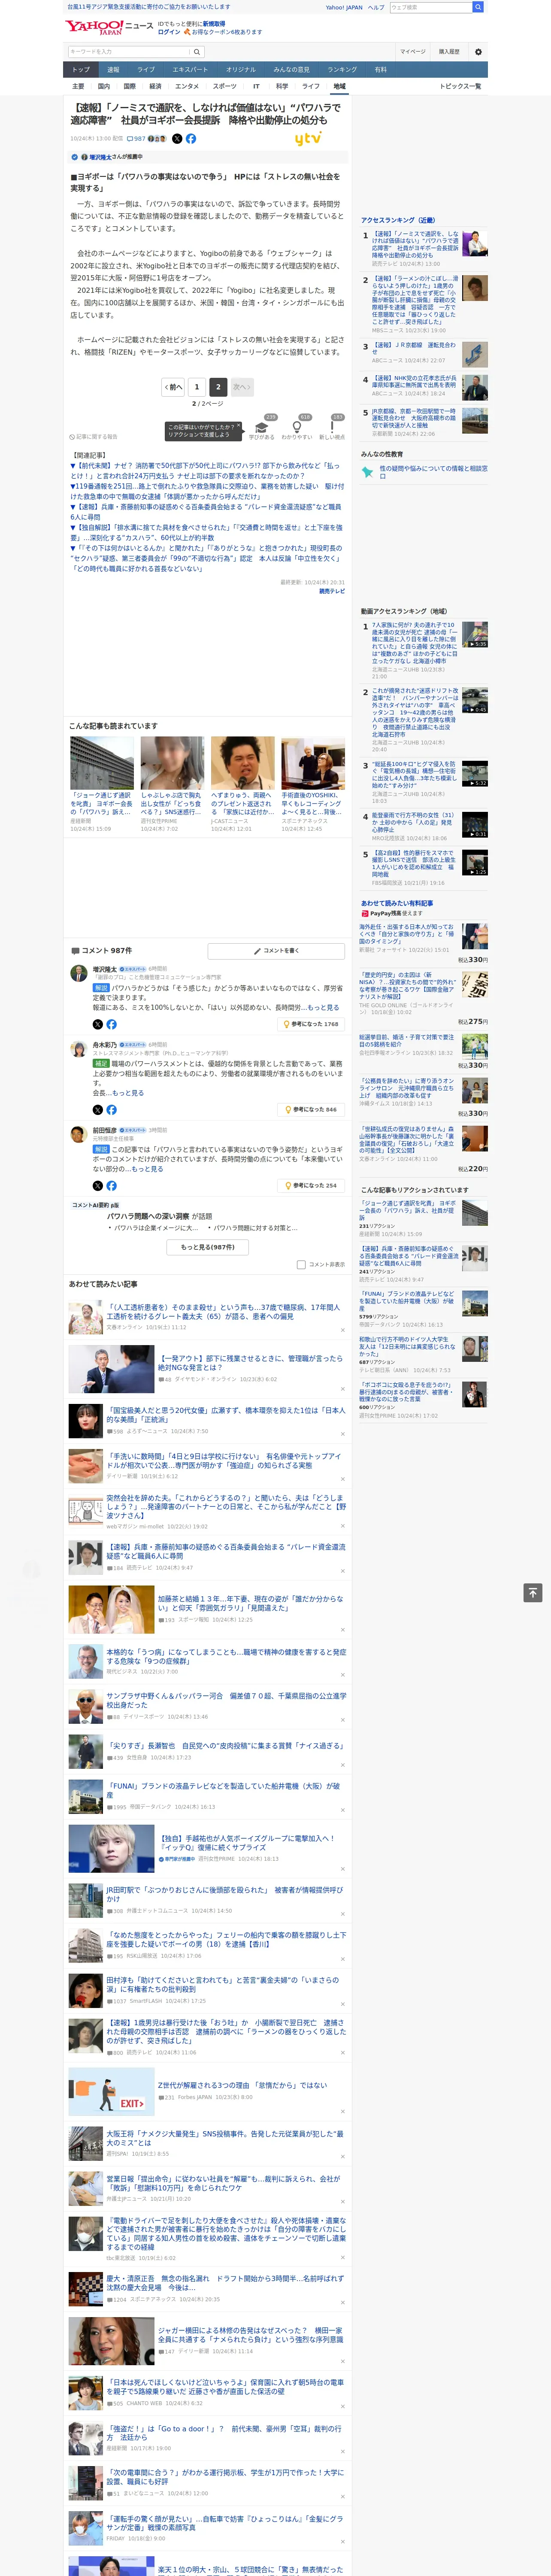The image size is (551, 2576).
Task: Click 前田恒彦 commenter avatar
Action: coord(78,1134)
